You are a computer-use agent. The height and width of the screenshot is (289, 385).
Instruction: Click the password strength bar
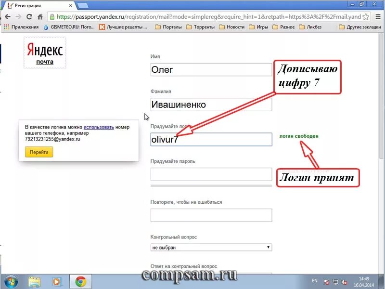(211, 186)
